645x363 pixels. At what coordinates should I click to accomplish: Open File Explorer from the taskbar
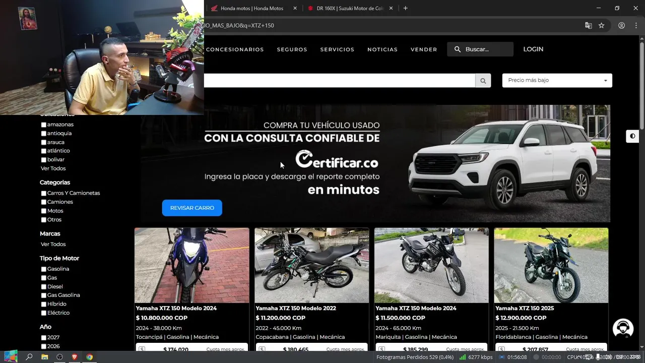point(44,357)
